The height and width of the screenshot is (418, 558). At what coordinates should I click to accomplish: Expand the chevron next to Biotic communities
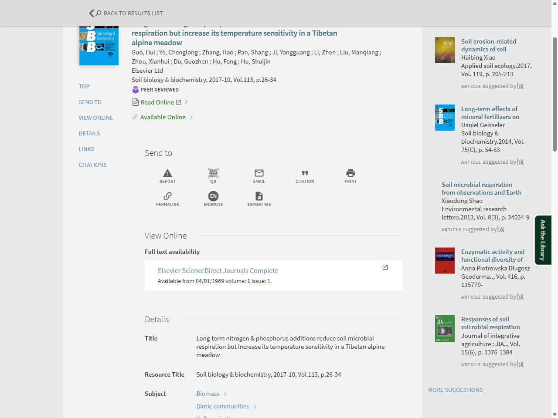[255, 407]
